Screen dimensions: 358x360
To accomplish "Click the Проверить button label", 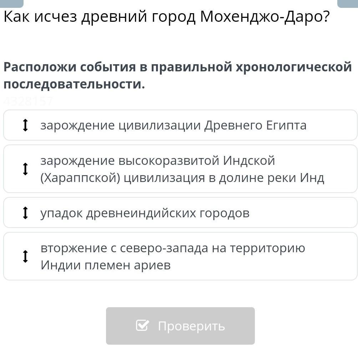I will pos(191,326).
